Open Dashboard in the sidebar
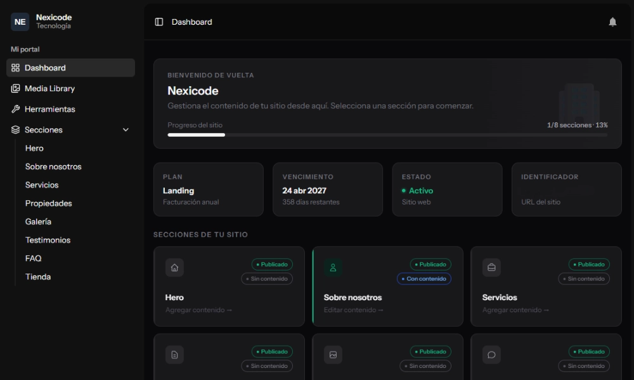This screenshot has width=634, height=380. (71, 68)
